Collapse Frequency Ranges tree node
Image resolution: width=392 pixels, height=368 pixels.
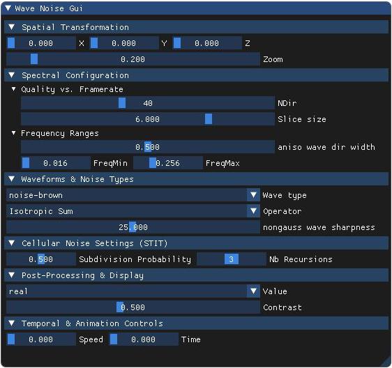coord(14,133)
